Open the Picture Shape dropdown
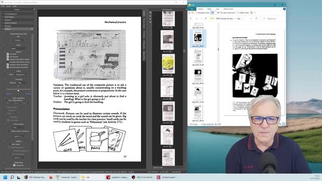 (x=19, y=127)
